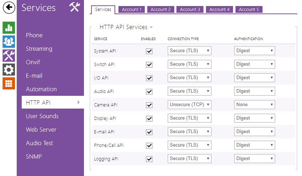Open Display API connection type dropdown
Viewport: 302px width, 176px height.
click(189, 118)
